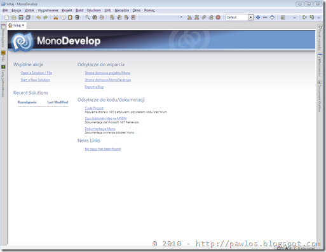Click the blue plus new layout icon

point(258,17)
